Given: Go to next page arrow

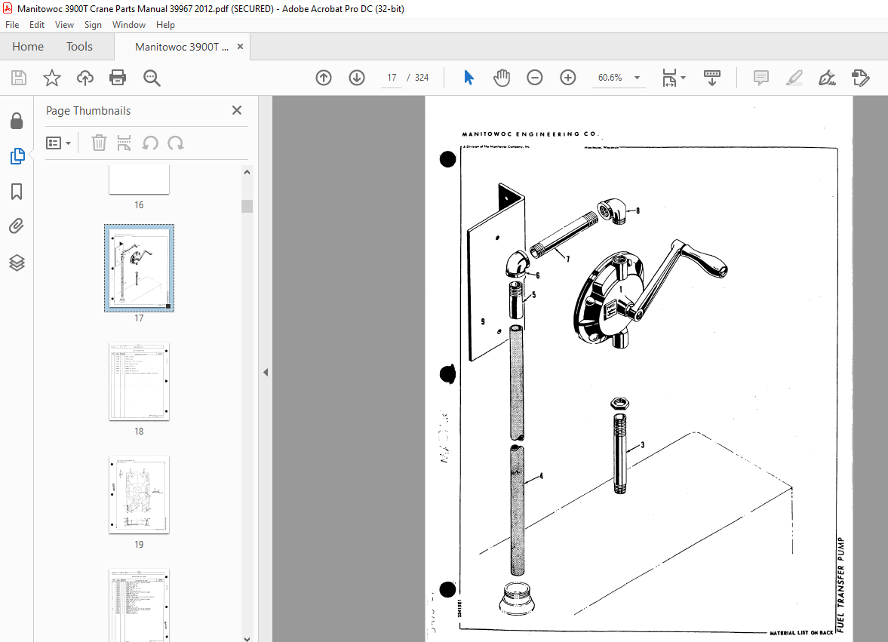Looking at the screenshot, I should [357, 78].
